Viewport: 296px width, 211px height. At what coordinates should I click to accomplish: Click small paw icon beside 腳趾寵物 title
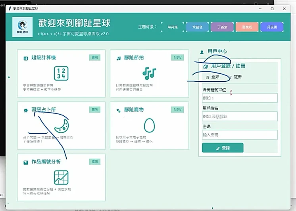[119, 111]
